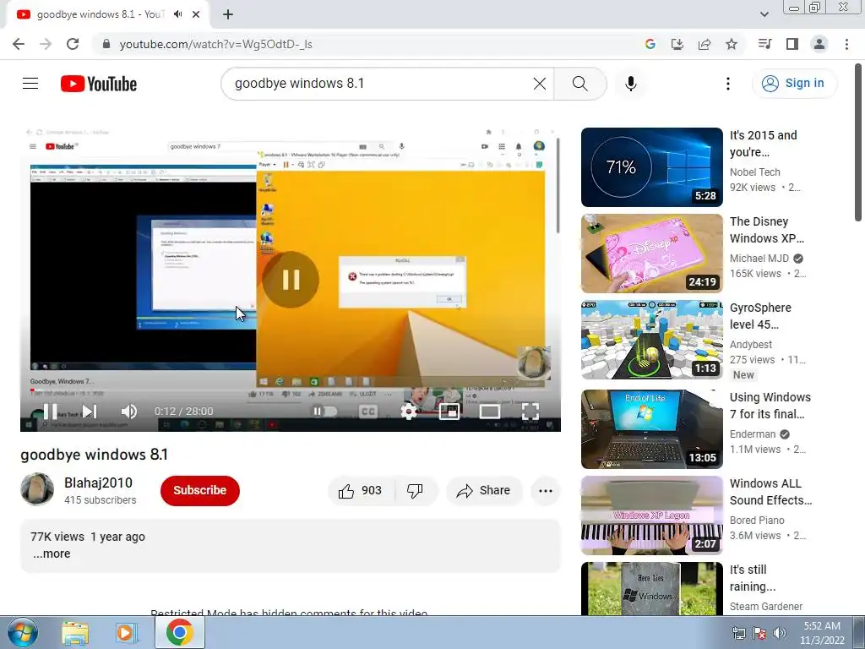The height and width of the screenshot is (649, 865).
Task: Open the YouTube hamburger guide menu
Action: [x=30, y=84]
